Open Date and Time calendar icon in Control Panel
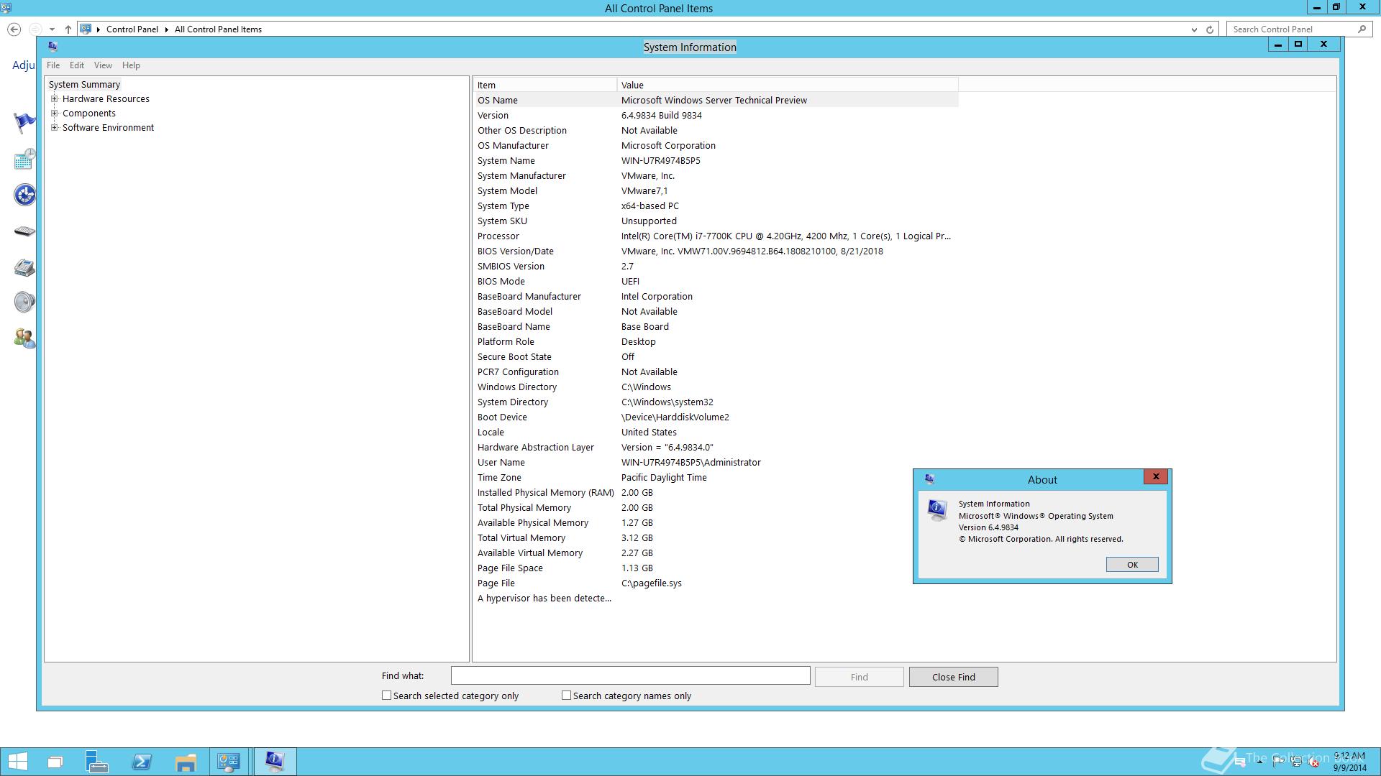 pyautogui.click(x=24, y=160)
